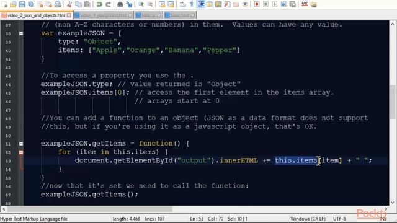This screenshot has width=397, height=223.
Task: Play back the recorded macro
Action: pos(274,4)
